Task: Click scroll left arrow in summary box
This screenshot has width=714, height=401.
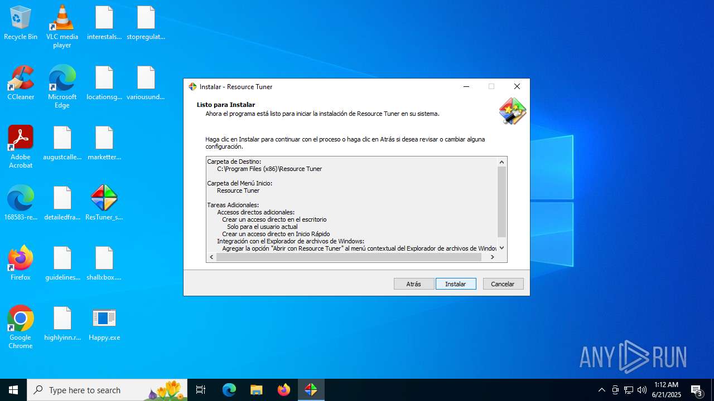Action: tap(211, 257)
